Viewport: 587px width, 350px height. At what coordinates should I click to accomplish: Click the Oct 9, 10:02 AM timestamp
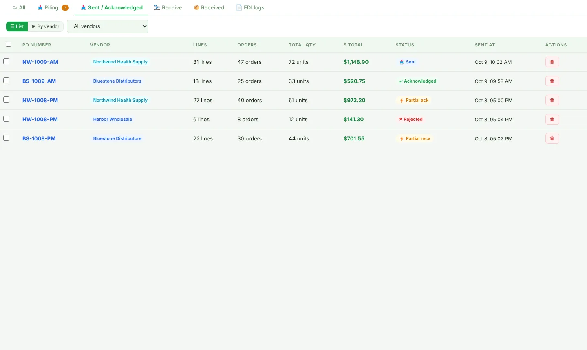(493, 62)
